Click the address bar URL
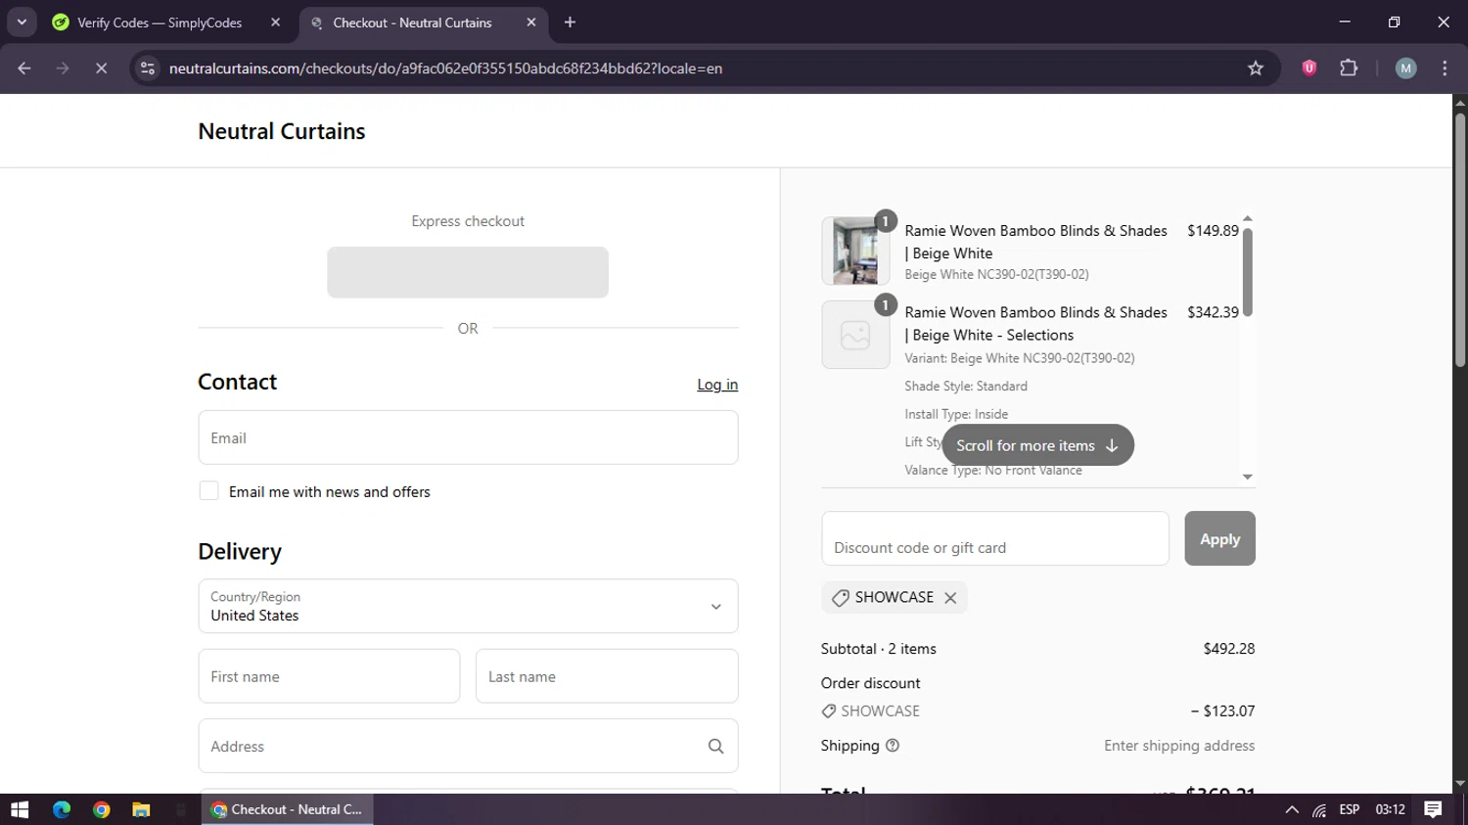 click(445, 69)
